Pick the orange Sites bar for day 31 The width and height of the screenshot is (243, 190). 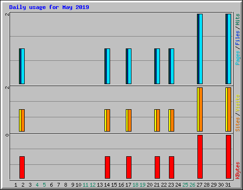click(x=229, y=109)
